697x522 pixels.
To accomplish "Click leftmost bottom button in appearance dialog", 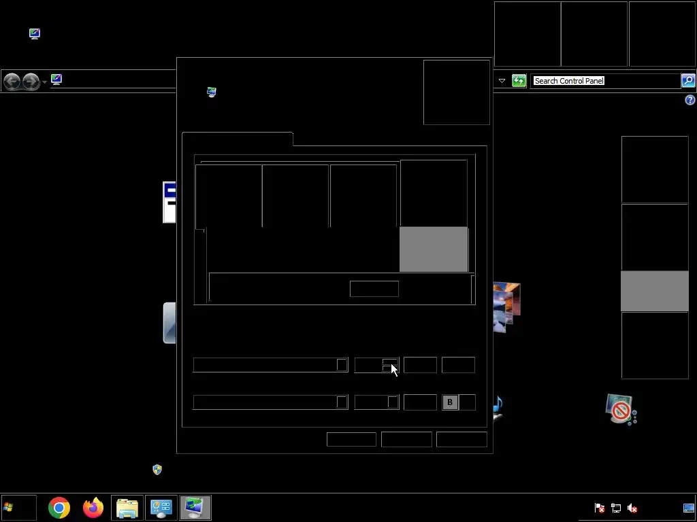I will [x=352, y=440].
